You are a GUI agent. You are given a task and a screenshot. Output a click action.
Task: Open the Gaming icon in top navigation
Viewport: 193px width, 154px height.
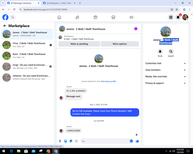point(131,17)
